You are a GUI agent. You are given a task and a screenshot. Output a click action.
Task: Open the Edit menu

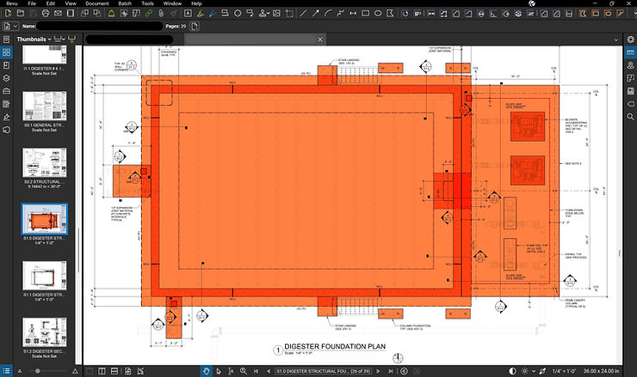[x=51, y=3]
